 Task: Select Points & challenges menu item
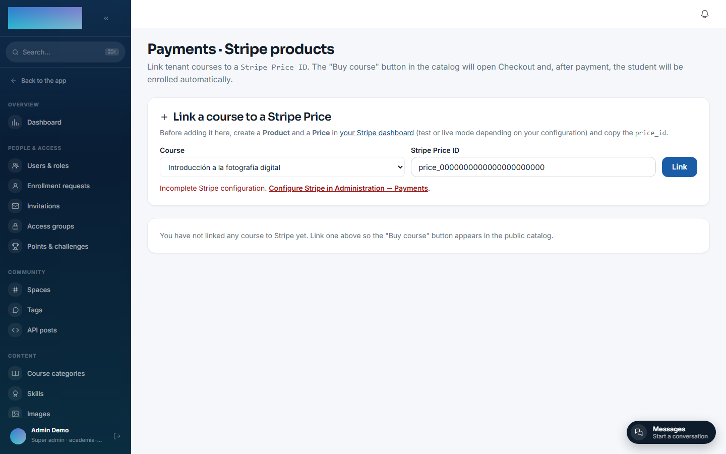click(x=66, y=247)
